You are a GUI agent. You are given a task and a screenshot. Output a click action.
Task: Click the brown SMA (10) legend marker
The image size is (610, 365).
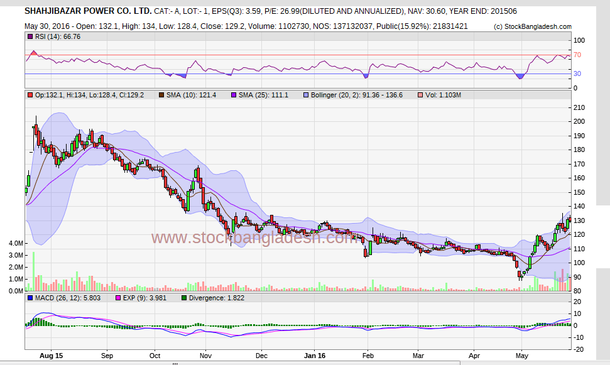[161, 95]
